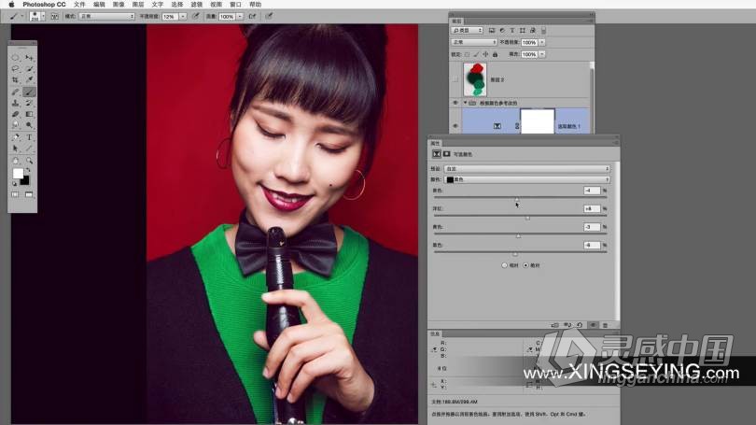Select the Eyedropper tool
The height and width of the screenshot is (425, 756).
pos(30,80)
